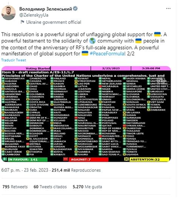View the 5.270 Me gusta list
The height and width of the screenshot is (198, 179).
(87, 187)
